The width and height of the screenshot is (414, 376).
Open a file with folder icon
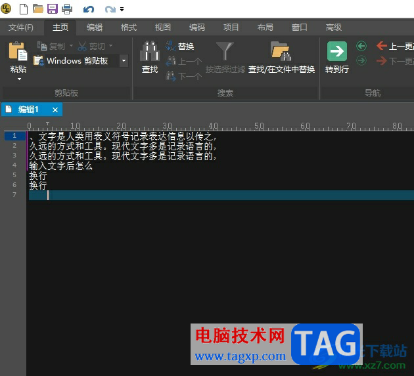(38, 9)
